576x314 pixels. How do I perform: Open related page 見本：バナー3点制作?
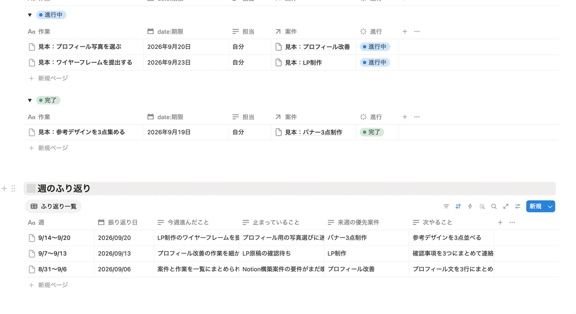[x=314, y=132]
